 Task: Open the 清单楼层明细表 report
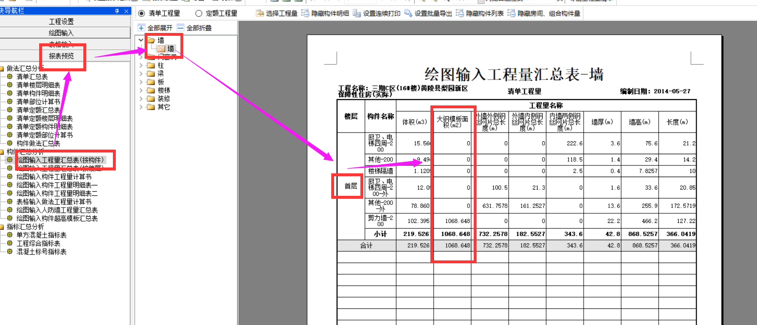point(38,85)
